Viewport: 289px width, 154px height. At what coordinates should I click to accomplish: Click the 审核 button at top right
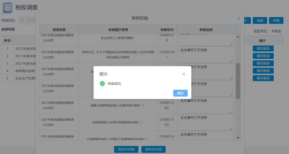pos(260,21)
